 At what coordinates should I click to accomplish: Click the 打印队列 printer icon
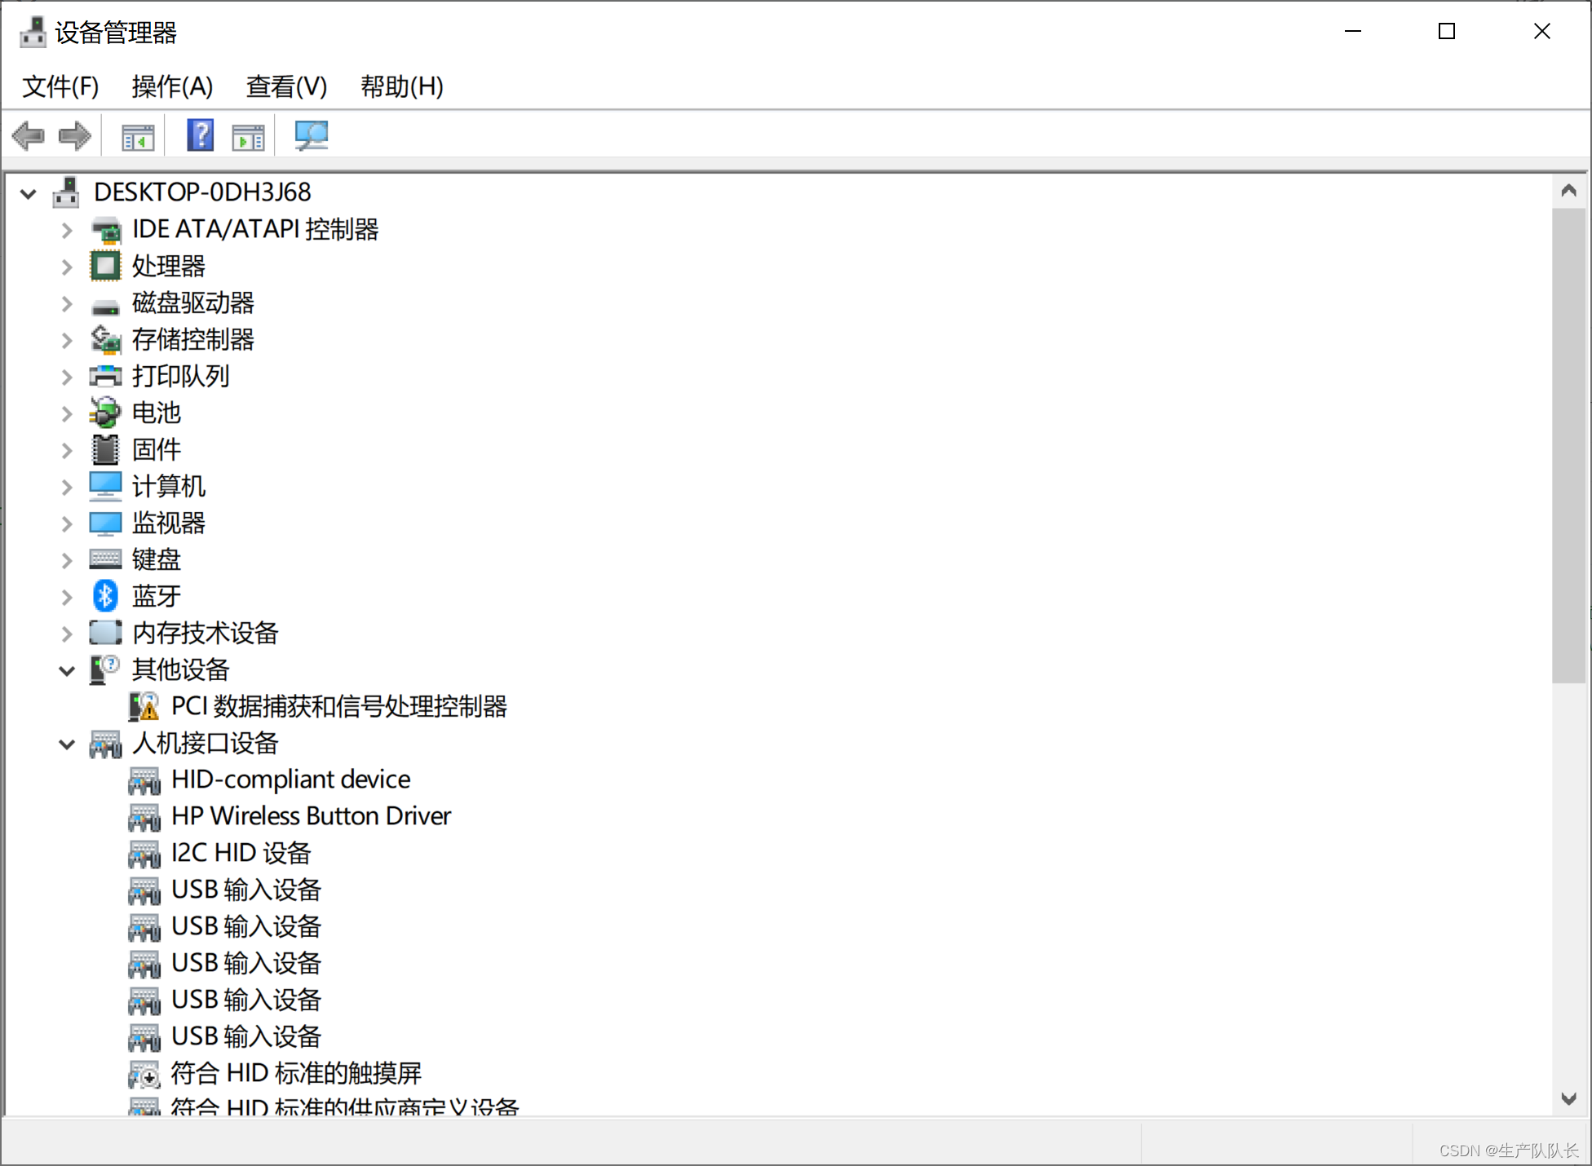105,376
